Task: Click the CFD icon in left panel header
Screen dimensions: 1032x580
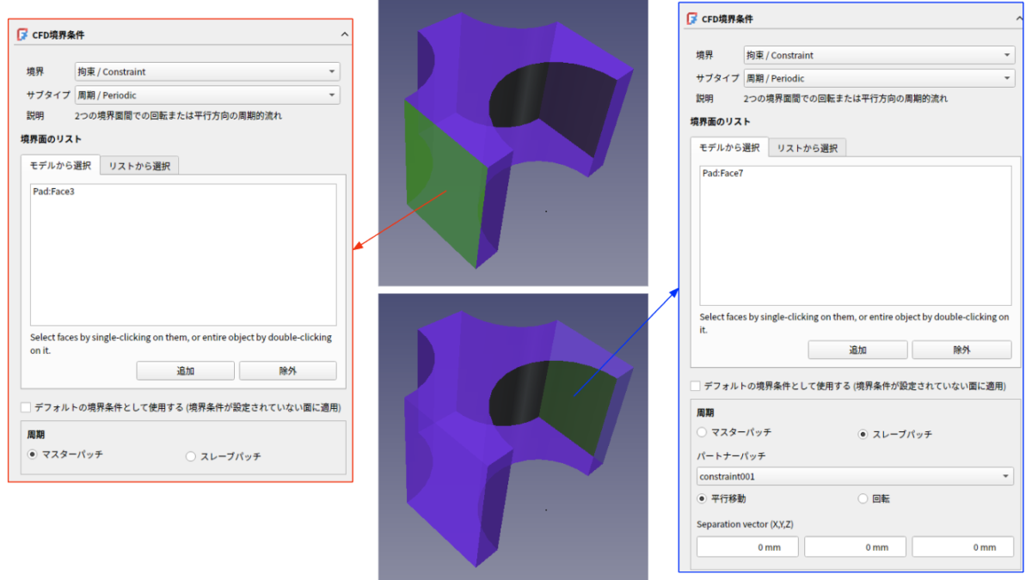Action: [22, 34]
